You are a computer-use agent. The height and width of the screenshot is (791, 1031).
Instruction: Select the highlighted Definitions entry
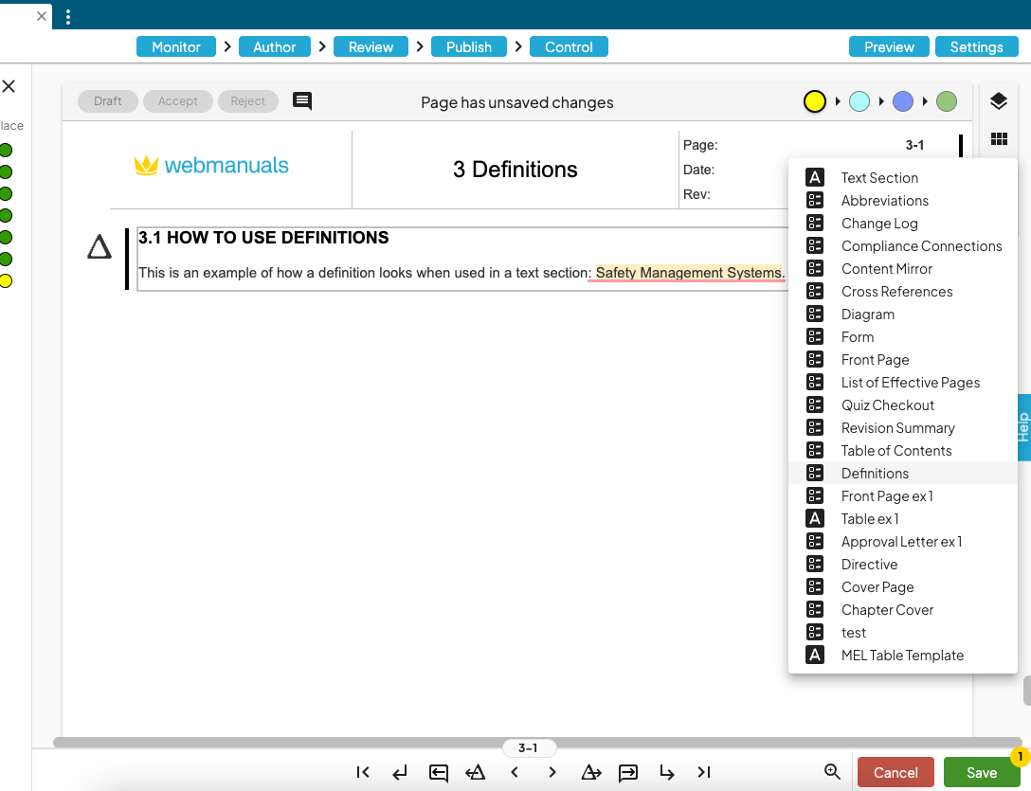[903, 473]
